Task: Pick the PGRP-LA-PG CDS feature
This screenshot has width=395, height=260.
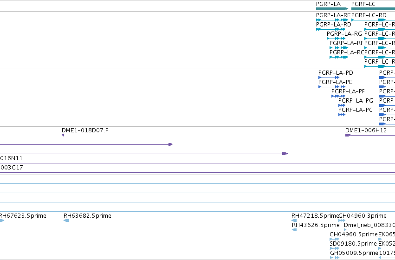Action: pyautogui.click(x=342, y=105)
